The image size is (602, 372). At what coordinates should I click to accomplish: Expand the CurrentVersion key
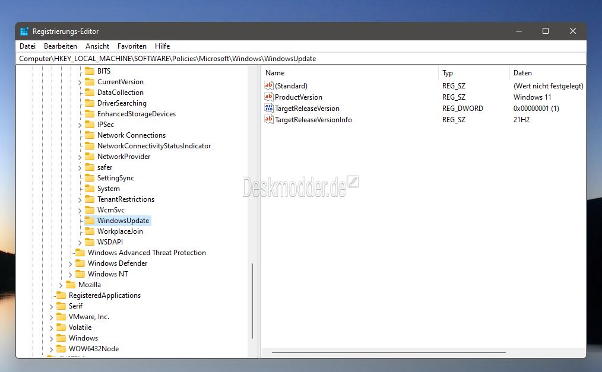pos(80,82)
